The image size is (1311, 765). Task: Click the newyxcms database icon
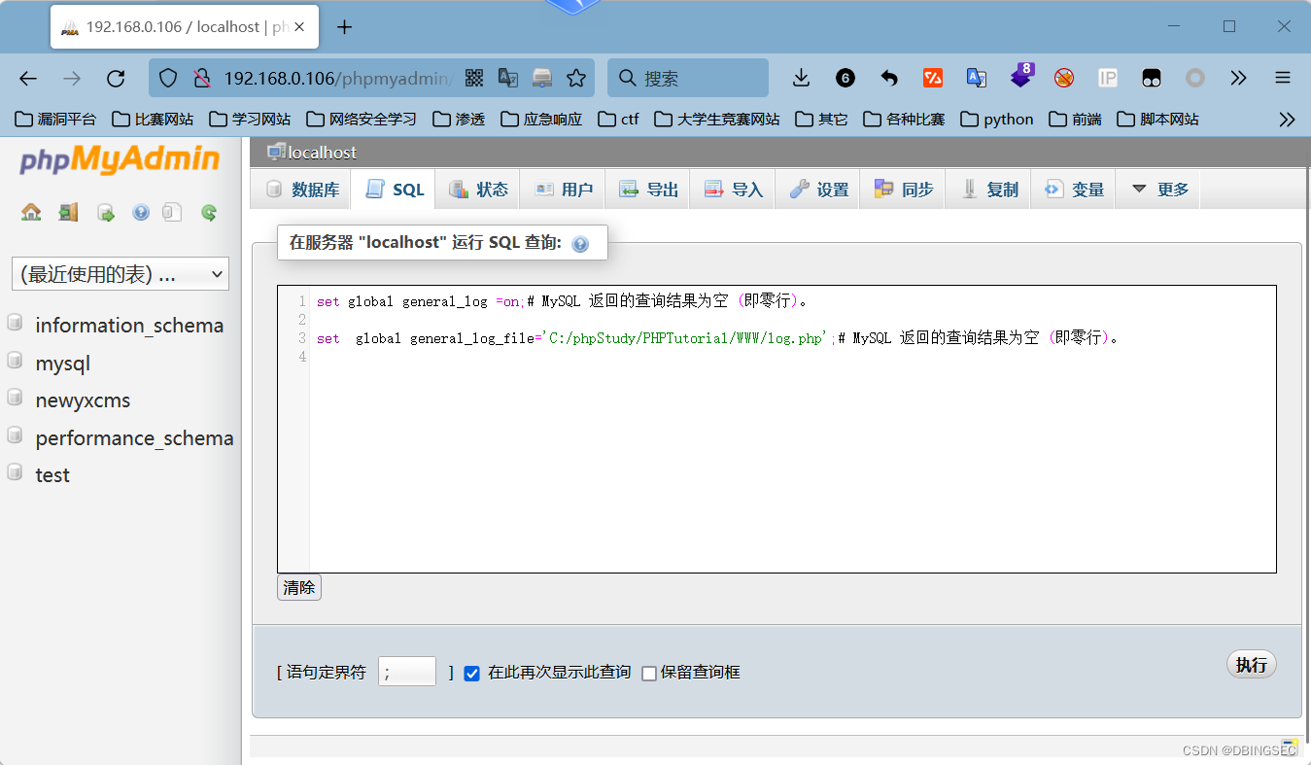tap(15, 399)
